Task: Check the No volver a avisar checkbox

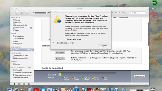Action: (x=66, y=39)
